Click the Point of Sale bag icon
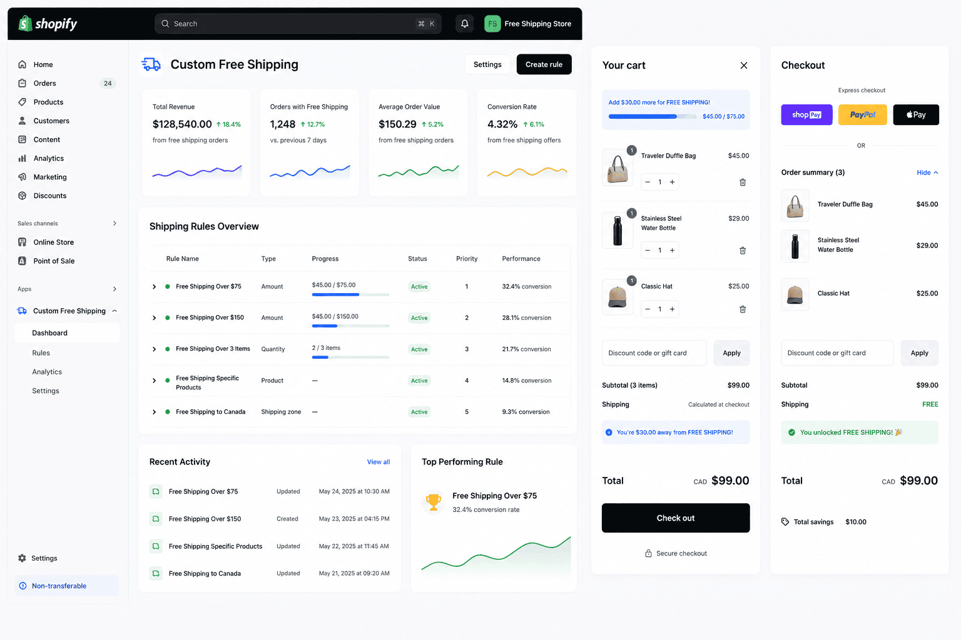Viewport: 961px width, 640px height. (x=23, y=261)
